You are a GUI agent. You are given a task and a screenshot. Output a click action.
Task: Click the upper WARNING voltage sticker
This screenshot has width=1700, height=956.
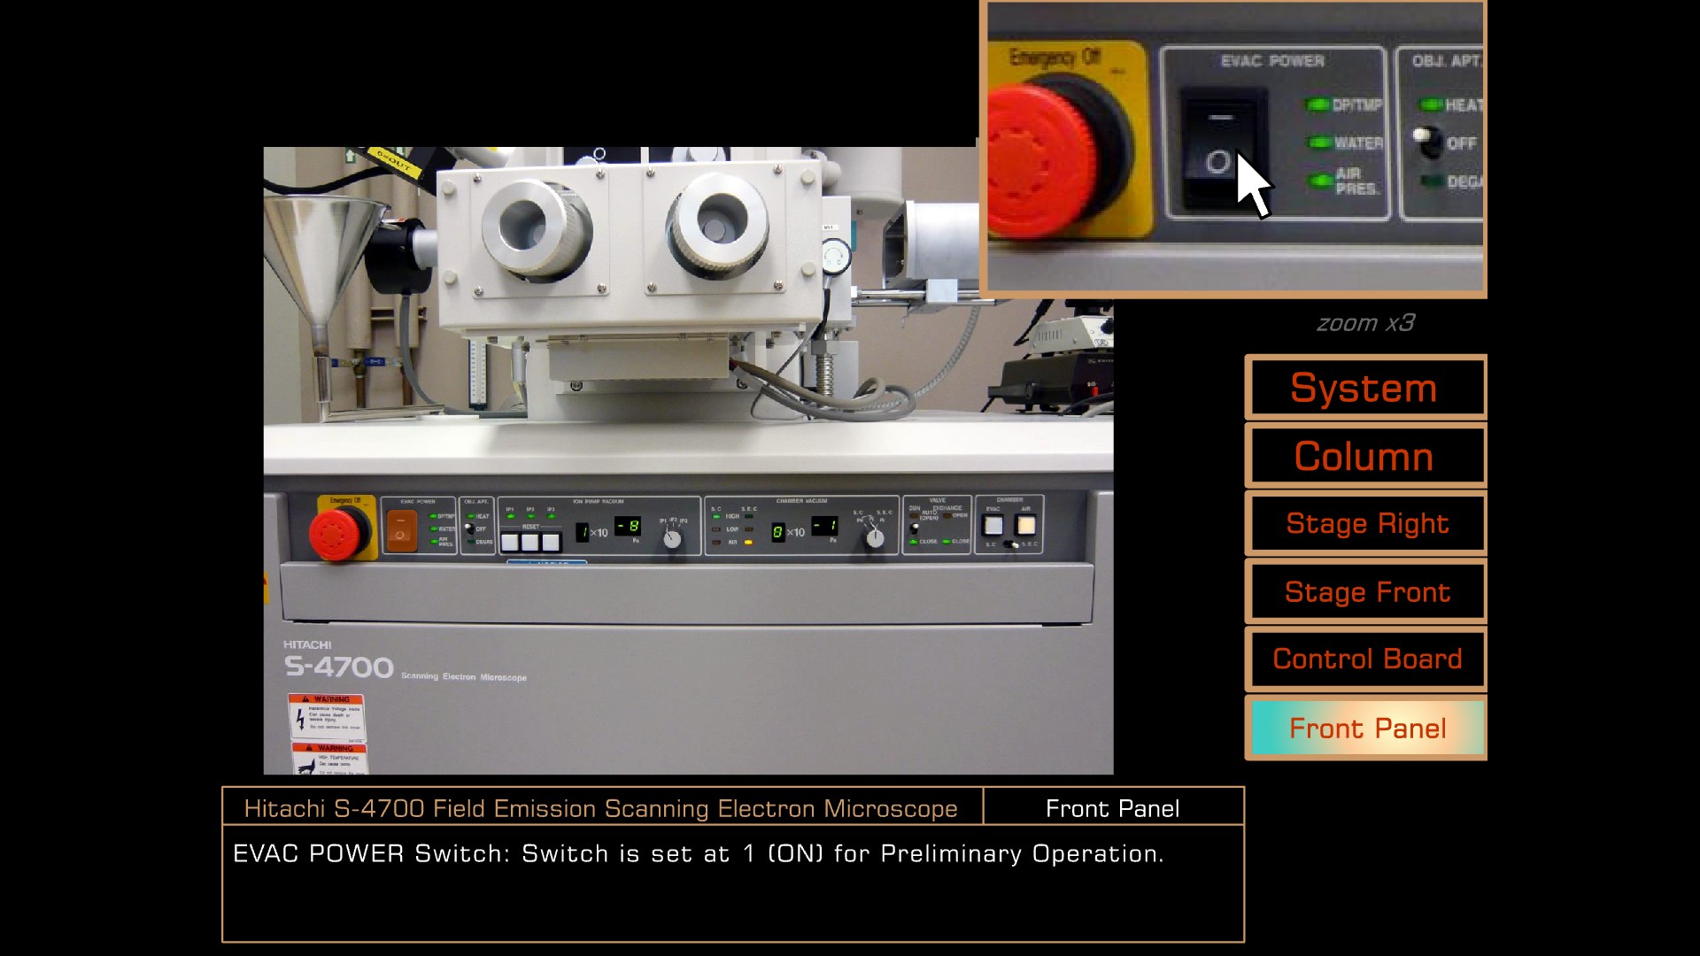pos(327,717)
